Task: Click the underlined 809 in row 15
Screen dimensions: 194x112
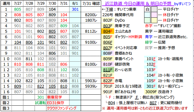Action: tap(18, 86)
